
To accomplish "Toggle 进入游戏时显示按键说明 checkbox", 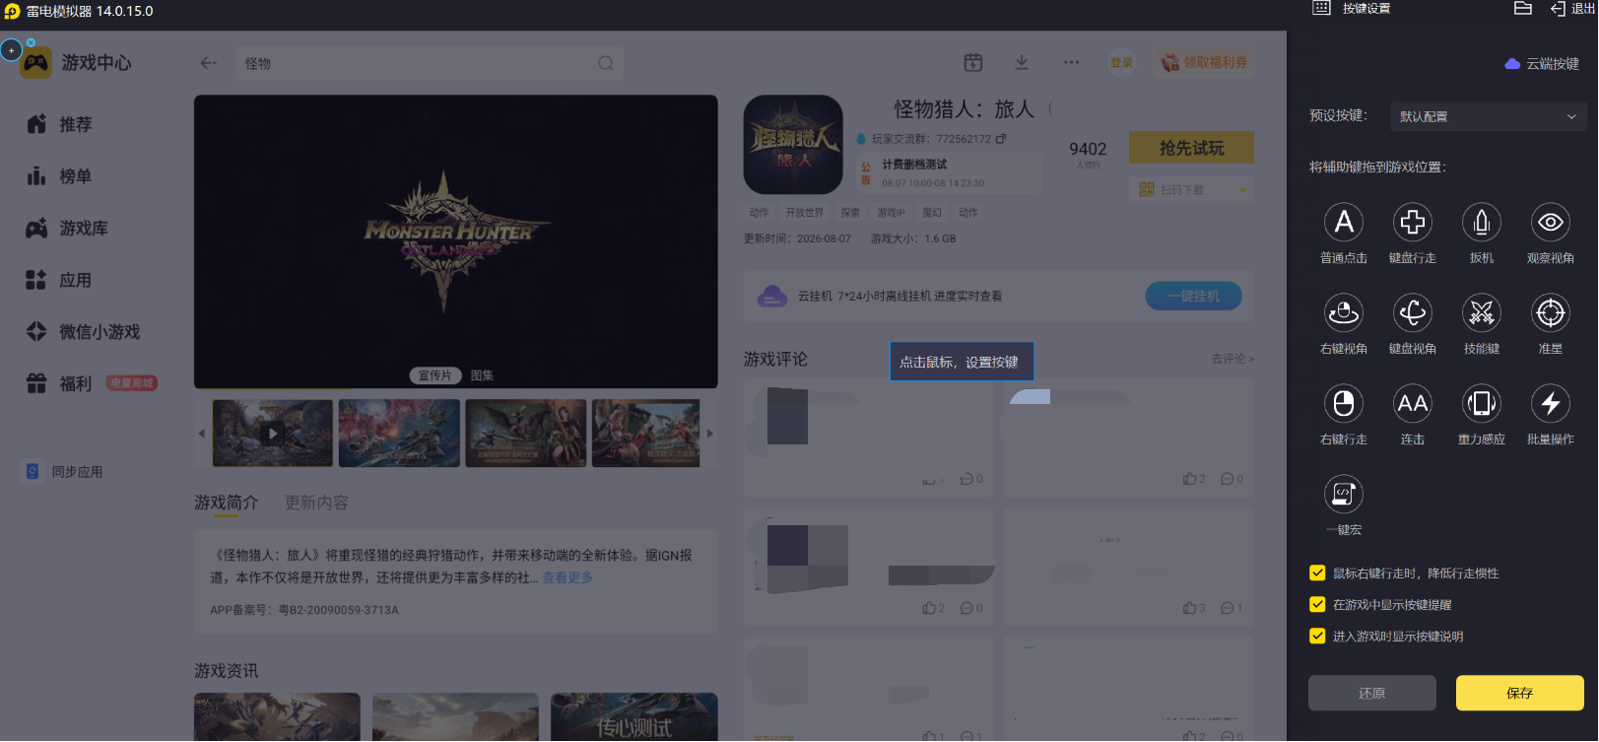I will pyautogui.click(x=1317, y=637).
